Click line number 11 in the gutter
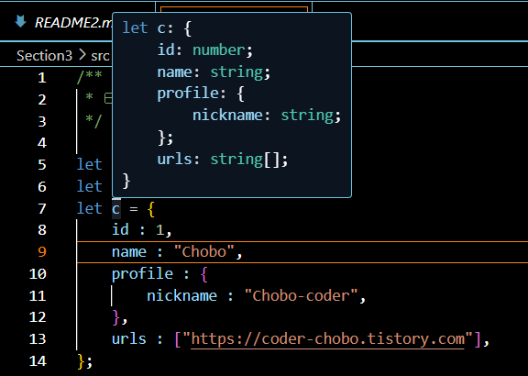 [38, 296]
